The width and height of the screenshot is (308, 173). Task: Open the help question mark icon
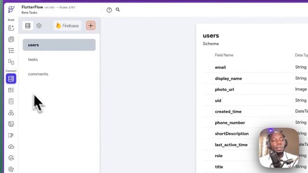(x=109, y=10)
